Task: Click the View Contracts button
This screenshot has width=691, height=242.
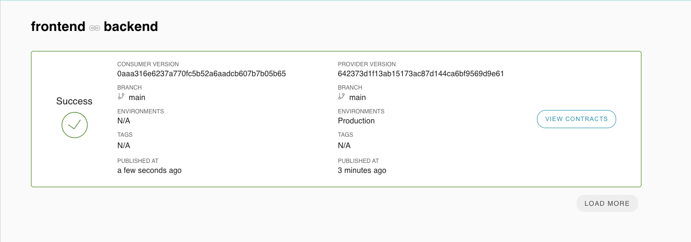Action: tap(576, 119)
